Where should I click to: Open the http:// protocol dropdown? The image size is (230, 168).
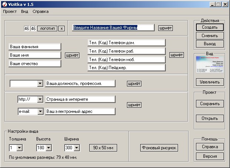pos(40,99)
